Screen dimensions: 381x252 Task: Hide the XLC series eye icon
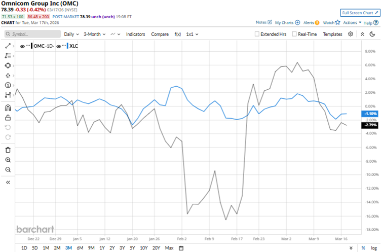[x=59, y=46]
